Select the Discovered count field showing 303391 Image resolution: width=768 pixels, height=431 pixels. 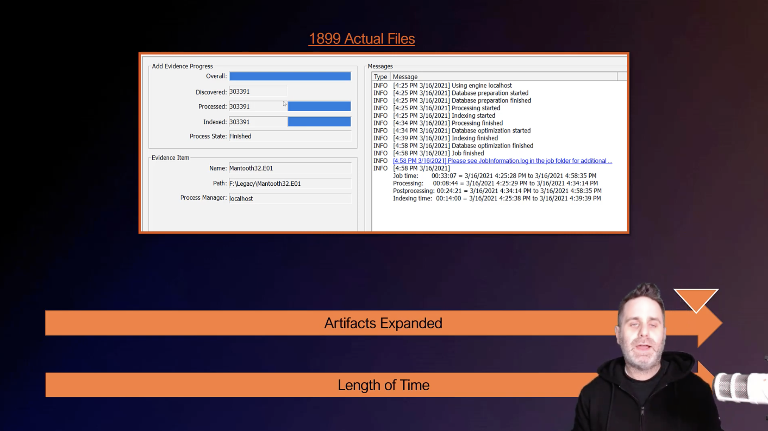[x=257, y=91]
